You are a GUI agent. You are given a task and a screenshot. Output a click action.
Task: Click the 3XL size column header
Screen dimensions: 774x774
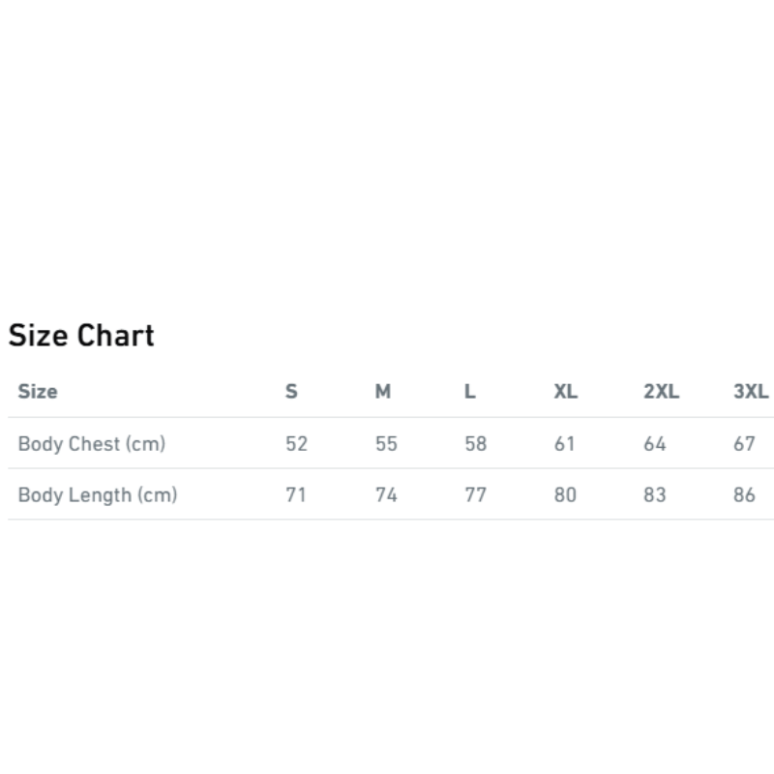pos(751,392)
